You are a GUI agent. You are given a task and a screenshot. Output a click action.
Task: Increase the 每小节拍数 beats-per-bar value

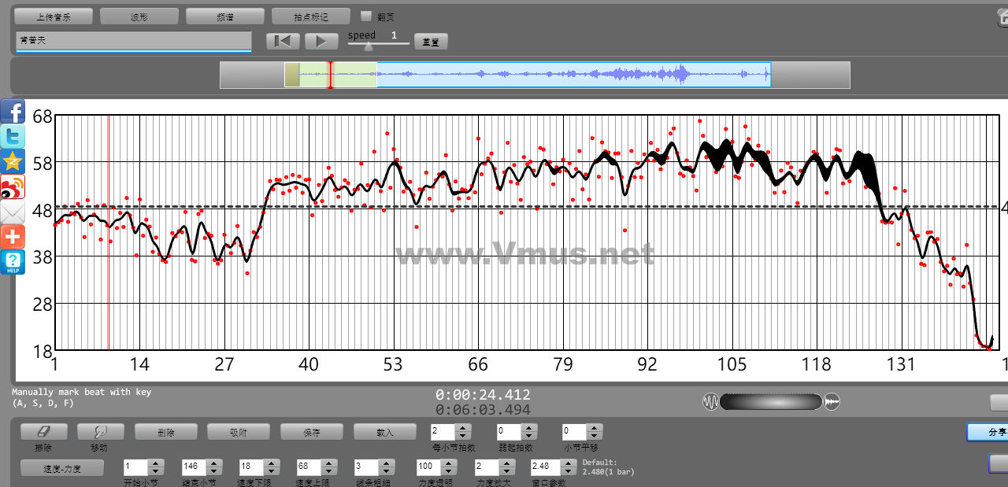(x=463, y=428)
